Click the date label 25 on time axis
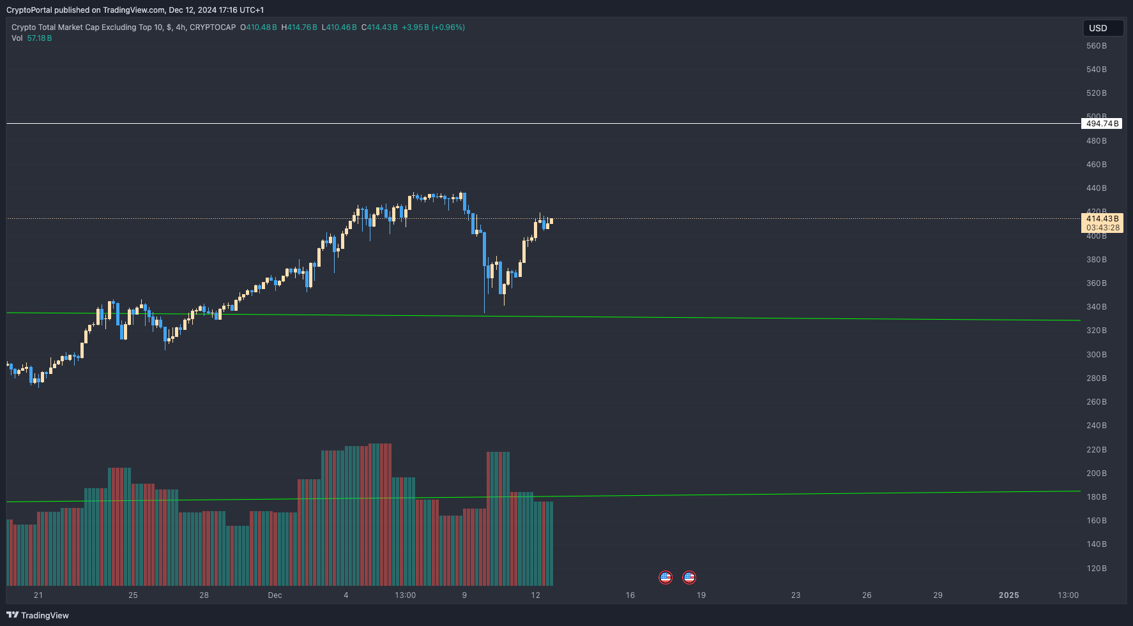This screenshot has width=1133, height=626. click(x=133, y=595)
